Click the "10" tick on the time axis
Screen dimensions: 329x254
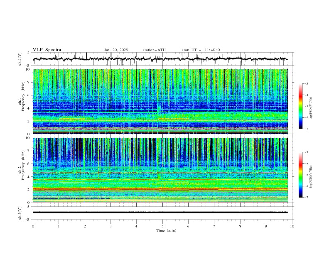(x=292, y=226)
